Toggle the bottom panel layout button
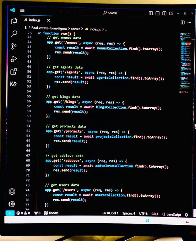Image resolution: width=196 pixels, height=241 pixels. 158,13
